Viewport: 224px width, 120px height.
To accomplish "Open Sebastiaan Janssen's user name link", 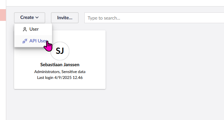I will pyautogui.click(x=60, y=65).
